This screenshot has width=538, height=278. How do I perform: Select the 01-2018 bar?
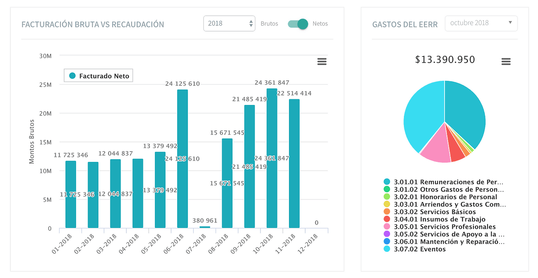click(71, 195)
